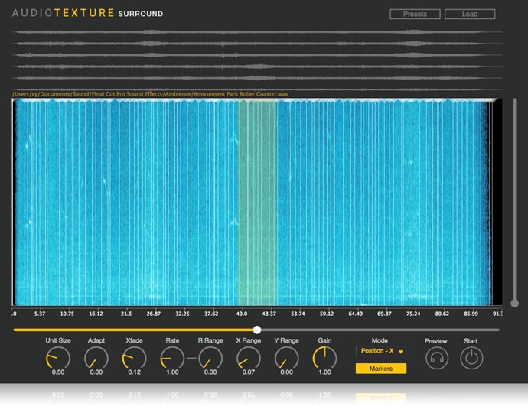Click the vertical zoom slider handle on the right

coord(514,303)
